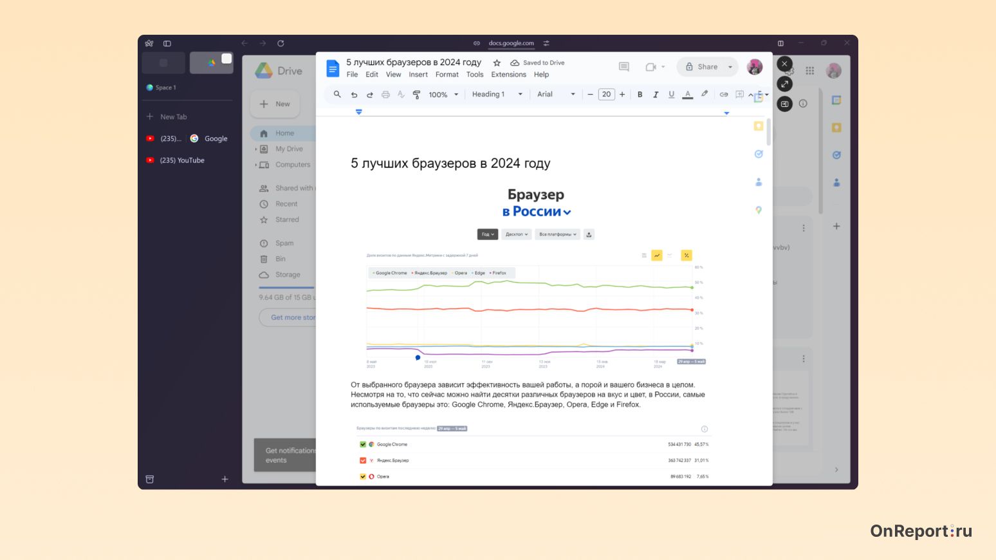This screenshot has width=996, height=560.
Task: Expand the peek preview to full tab
Action: click(784, 84)
